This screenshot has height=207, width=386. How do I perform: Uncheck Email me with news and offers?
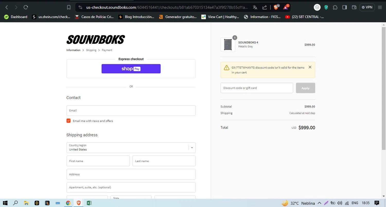point(68,121)
